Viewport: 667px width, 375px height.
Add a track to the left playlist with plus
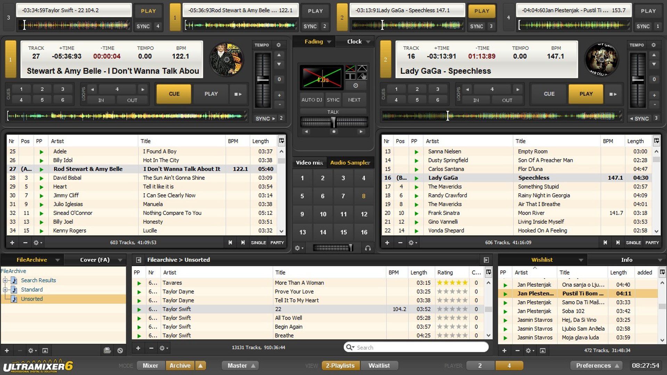coord(12,243)
